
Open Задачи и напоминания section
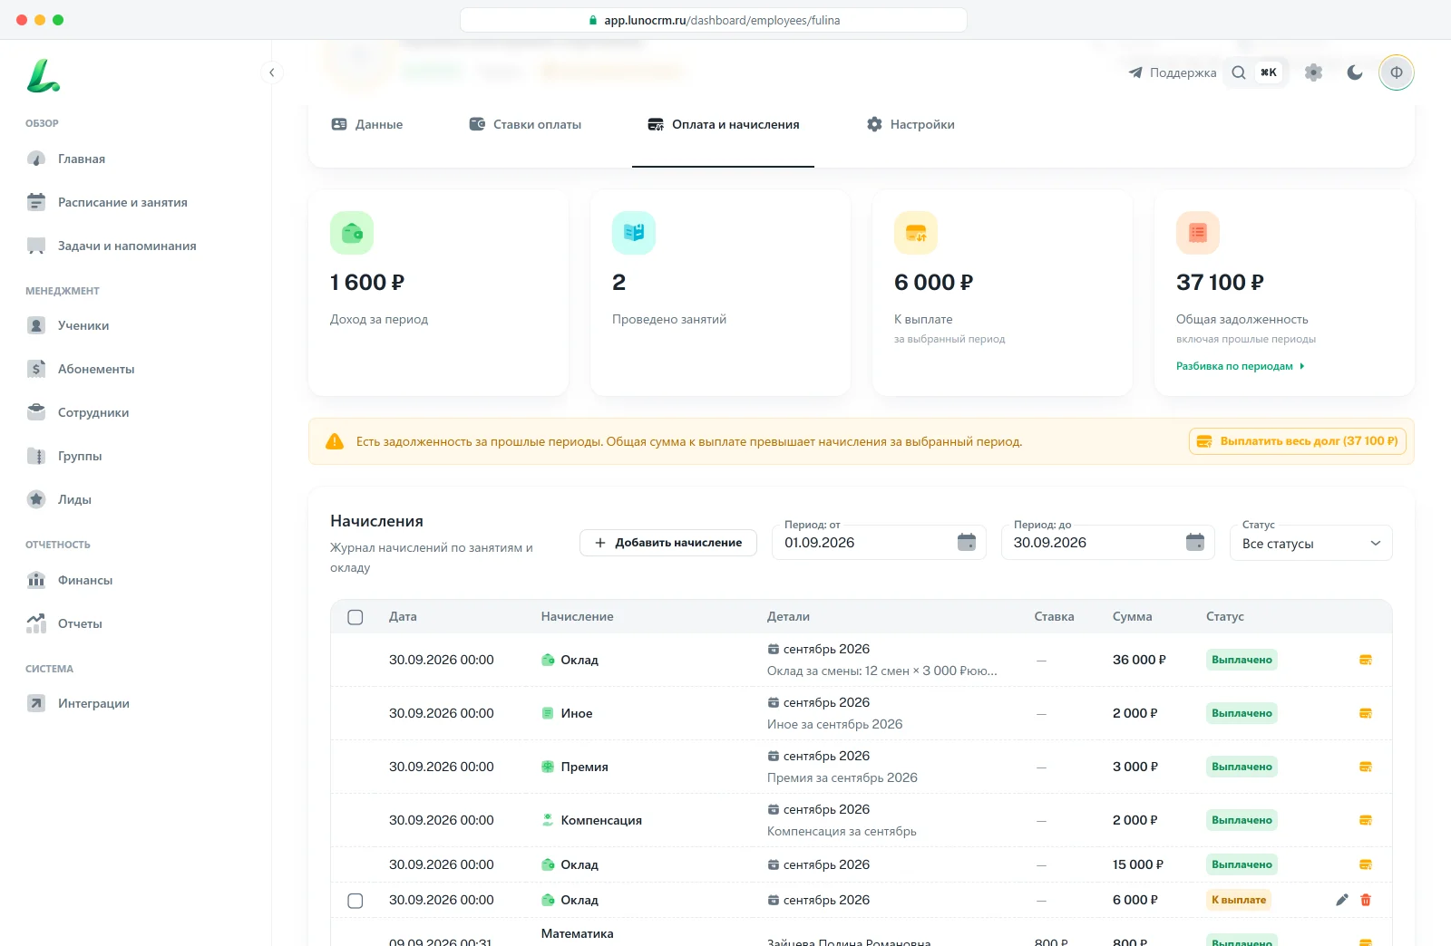127,246
